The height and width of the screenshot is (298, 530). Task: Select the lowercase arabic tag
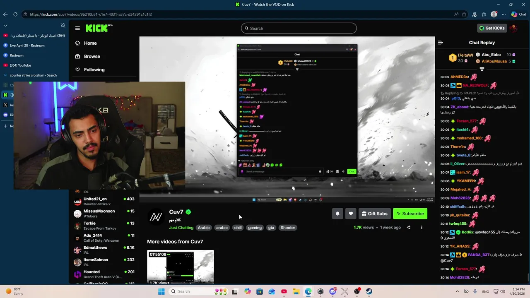pos(222,228)
